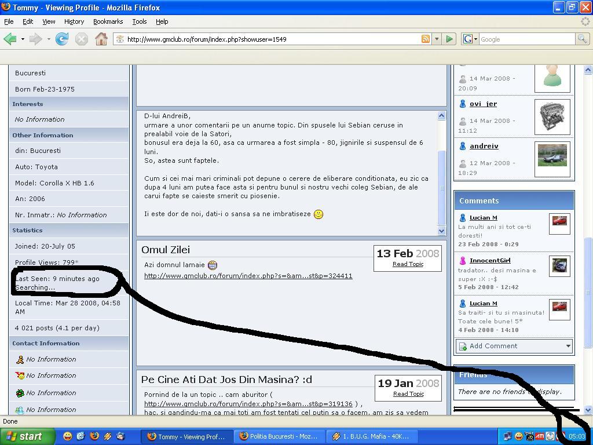593x445 pixels.
Task: Open the search engine selector dropdown
Action: (470, 39)
